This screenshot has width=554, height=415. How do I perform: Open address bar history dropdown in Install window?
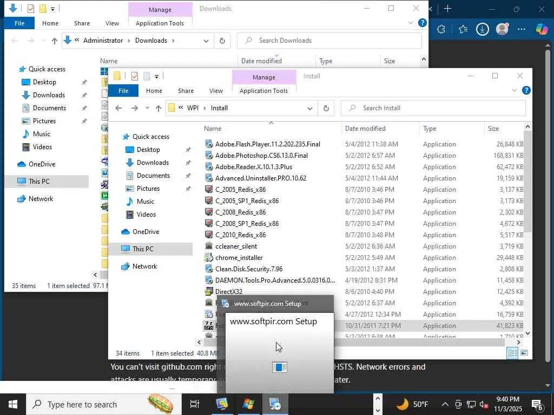310,108
